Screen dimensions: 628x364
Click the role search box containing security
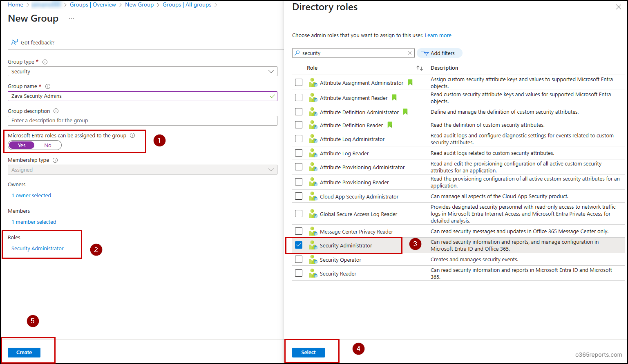[x=353, y=53]
